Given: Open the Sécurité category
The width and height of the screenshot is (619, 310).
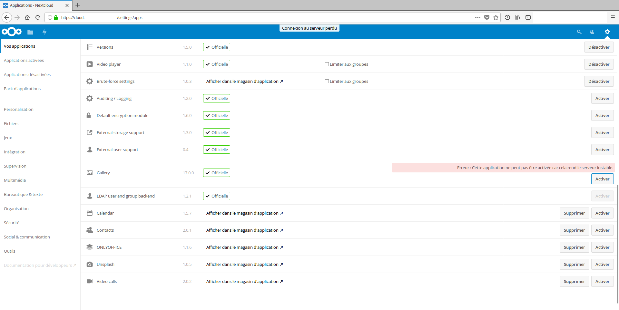Looking at the screenshot, I should tap(12, 223).
